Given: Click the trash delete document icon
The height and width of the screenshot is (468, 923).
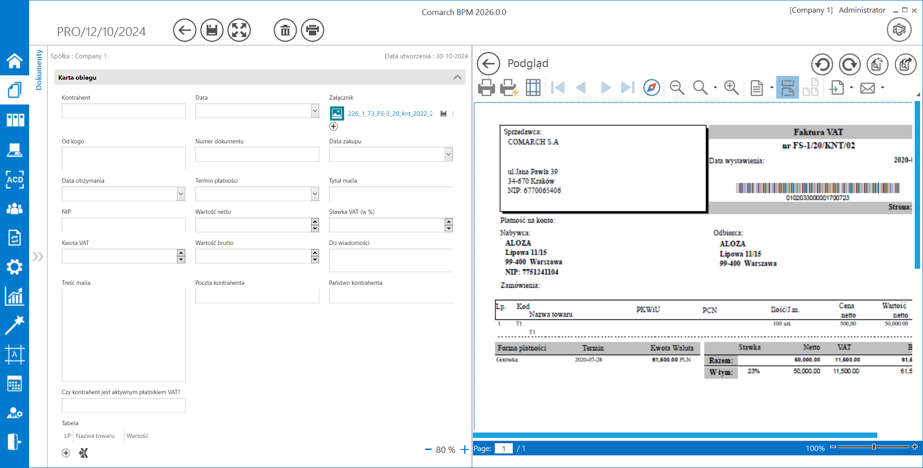Looking at the screenshot, I should [x=285, y=31].
